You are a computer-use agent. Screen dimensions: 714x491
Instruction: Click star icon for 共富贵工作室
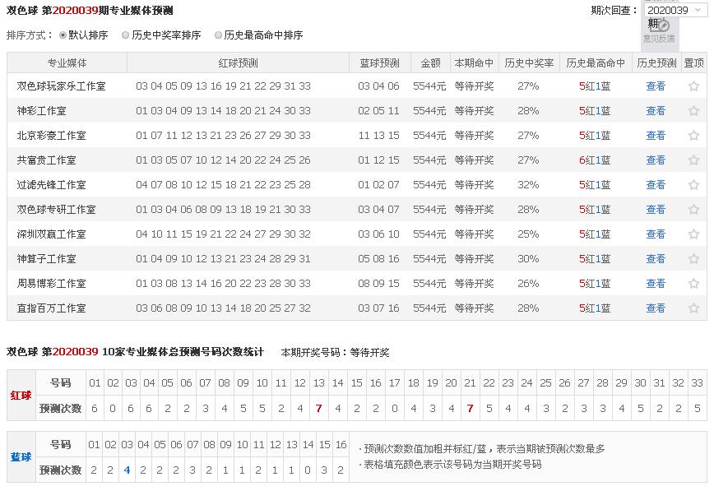click(x=693, y=160)
